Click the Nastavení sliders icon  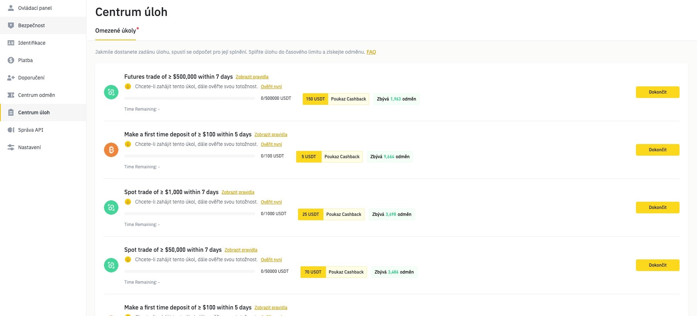tap(11, 147)
